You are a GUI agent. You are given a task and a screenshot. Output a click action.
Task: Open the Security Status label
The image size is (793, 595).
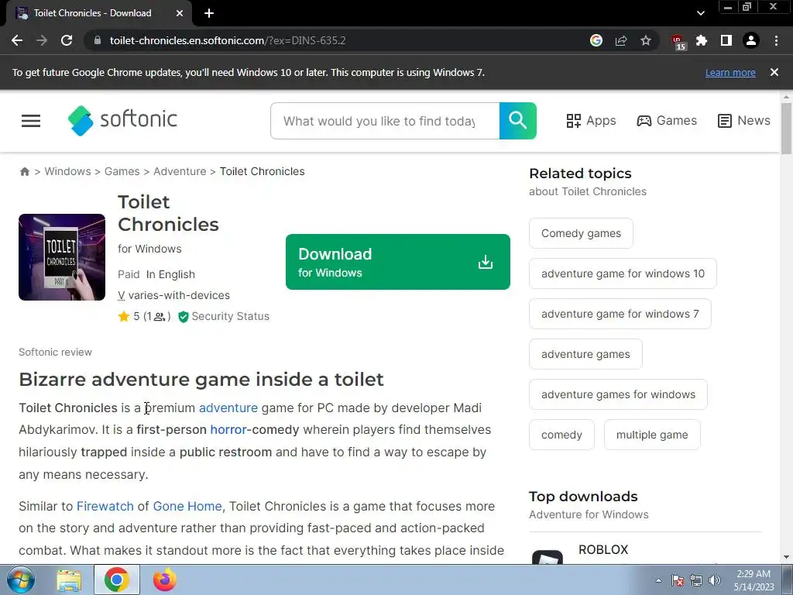pos(231,316)
